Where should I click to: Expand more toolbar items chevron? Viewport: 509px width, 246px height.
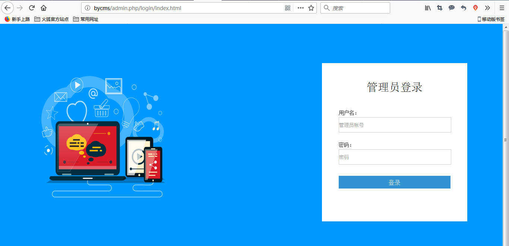(487, 8)
